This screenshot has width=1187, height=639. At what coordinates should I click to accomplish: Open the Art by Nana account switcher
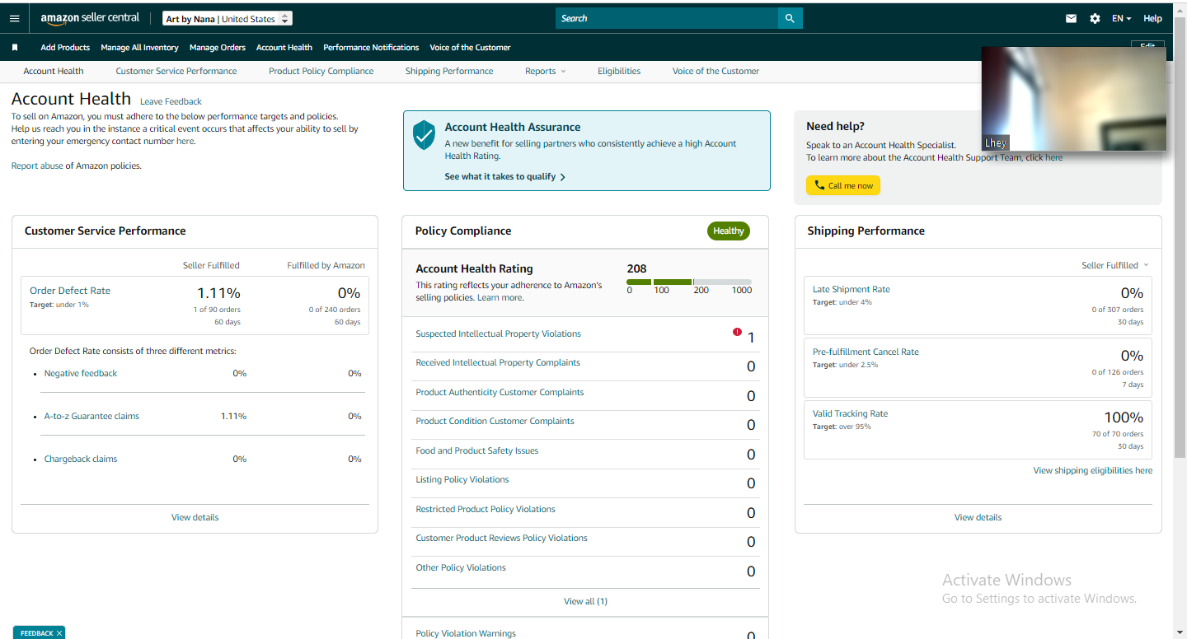(x=228, y=18)
